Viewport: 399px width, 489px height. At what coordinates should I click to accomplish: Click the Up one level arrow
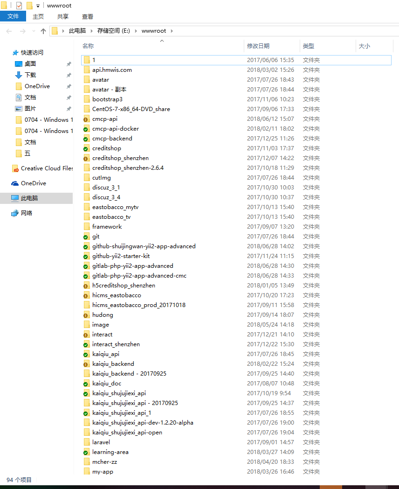pos(43,31)
